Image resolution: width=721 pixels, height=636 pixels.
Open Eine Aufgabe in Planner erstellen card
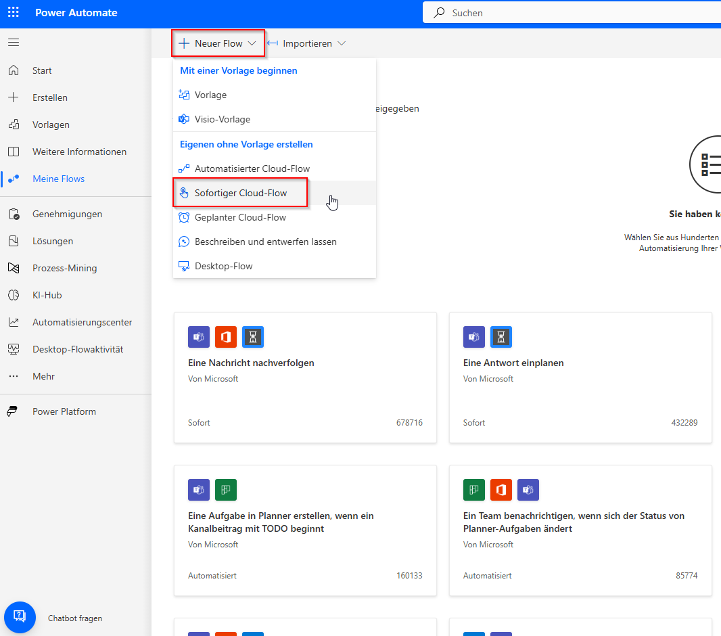(305, 530)
